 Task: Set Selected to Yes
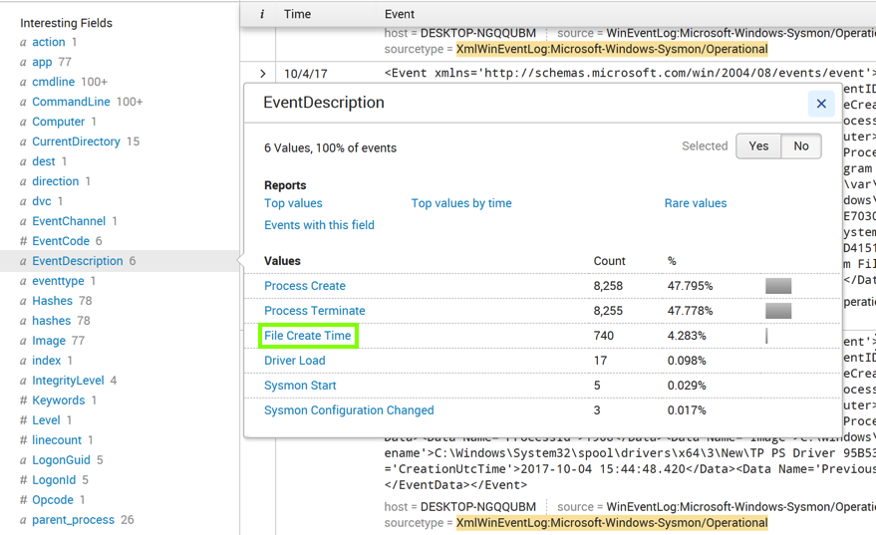pos(758,146)
